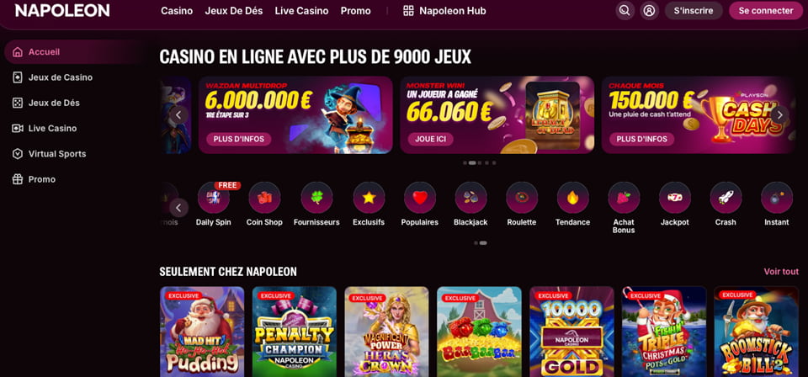The width and height of the screenshot is (808, 377).
Task: Click the S'inscrire button
Action: (694, 10)
